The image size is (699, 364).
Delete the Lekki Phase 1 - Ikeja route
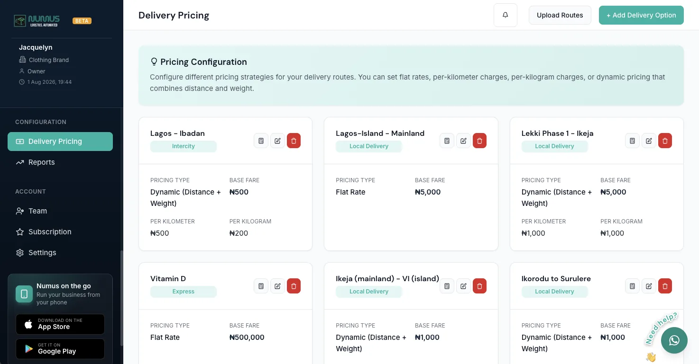(x=665, y=141)
